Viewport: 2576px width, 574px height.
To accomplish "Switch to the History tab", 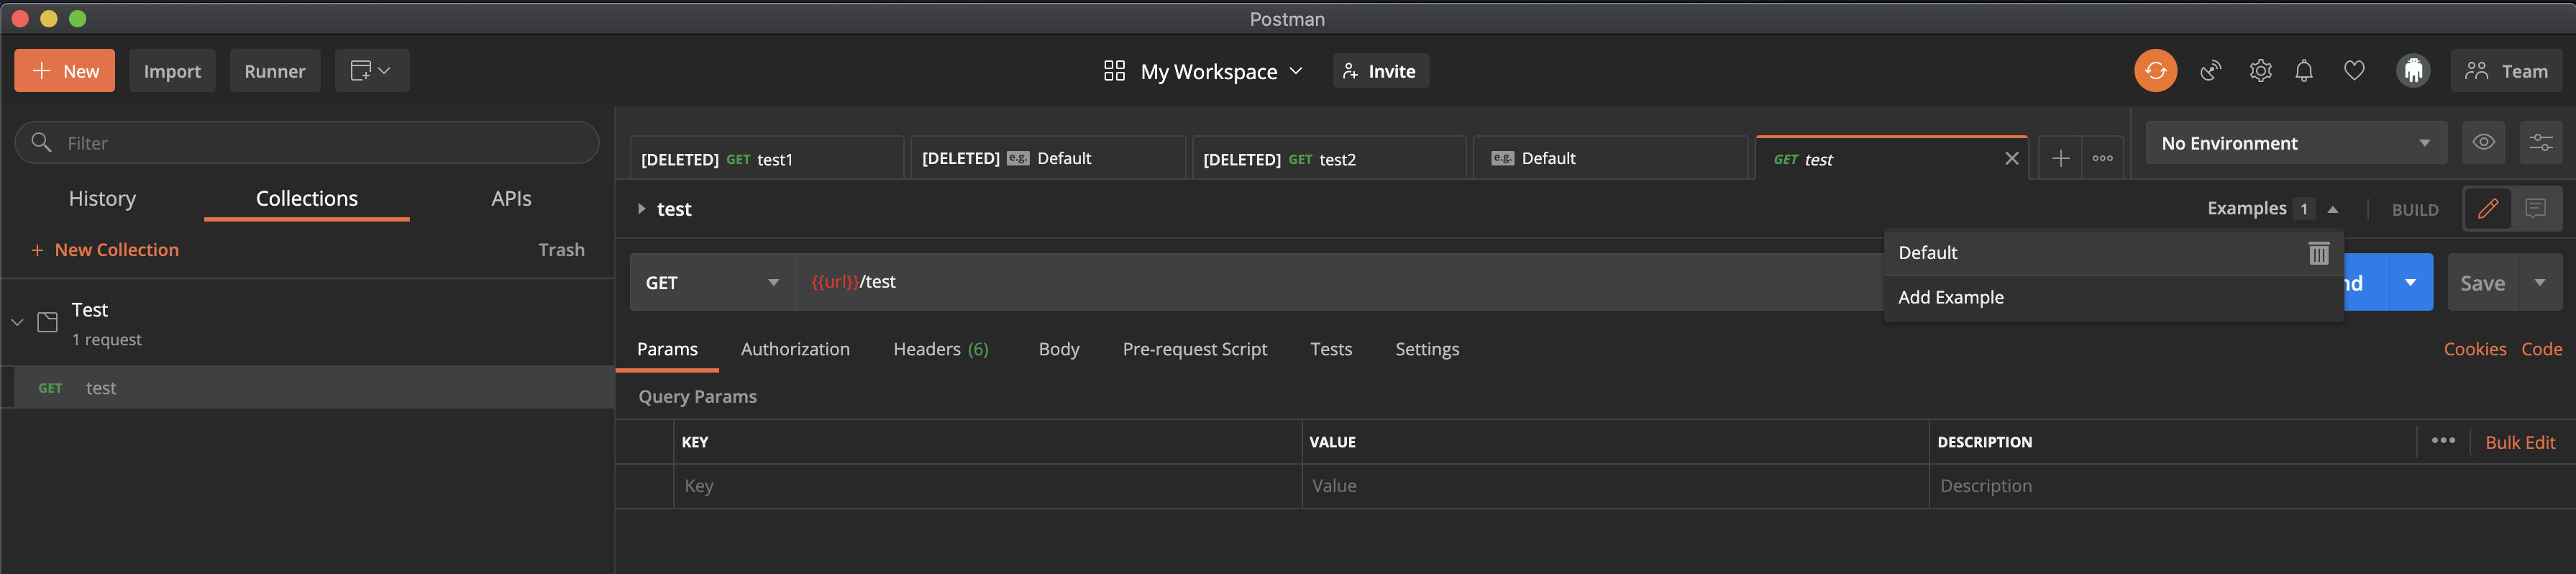I will coord(102,198).
